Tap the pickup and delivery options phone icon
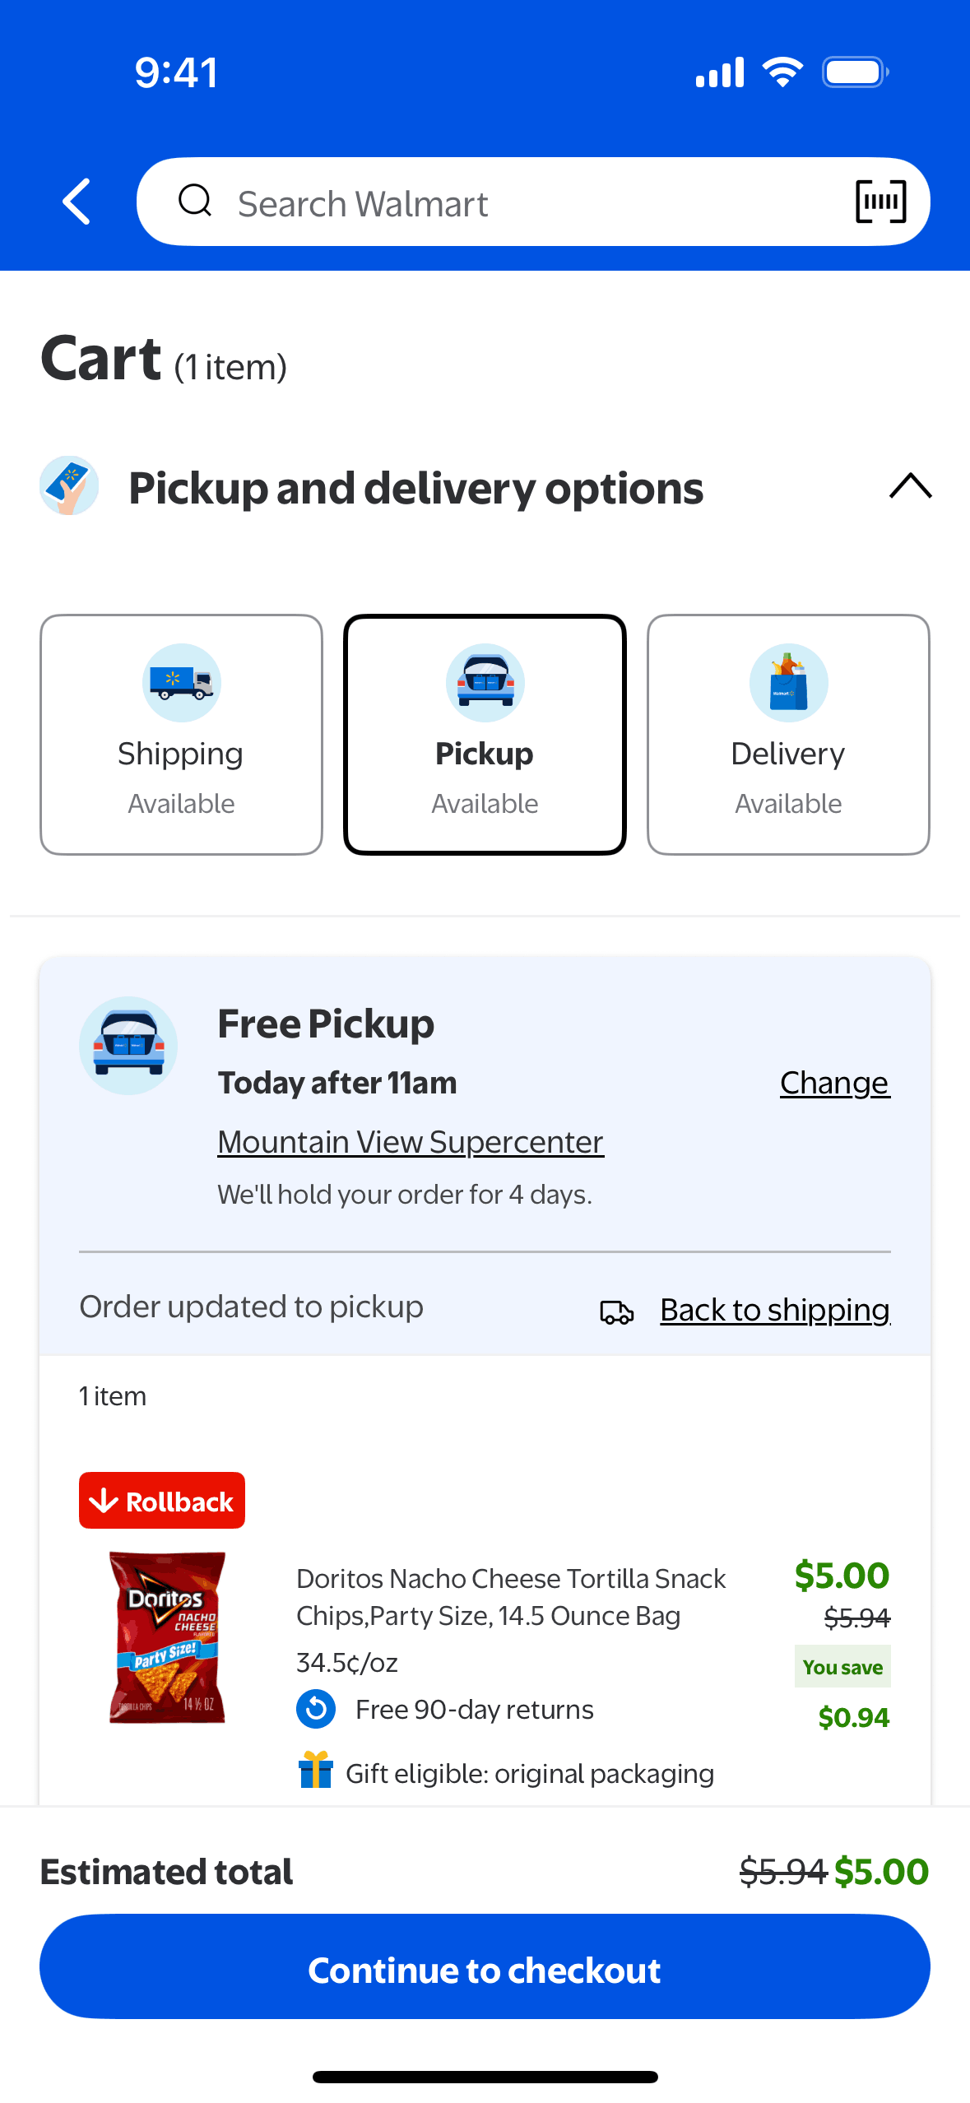 tap(69, 486)
